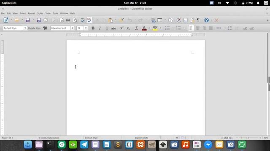Run the Spelling check icon

83,20
